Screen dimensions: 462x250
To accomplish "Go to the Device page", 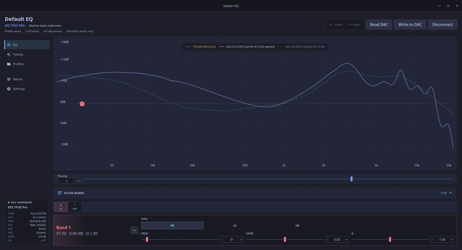I will (x=27, y=79).
